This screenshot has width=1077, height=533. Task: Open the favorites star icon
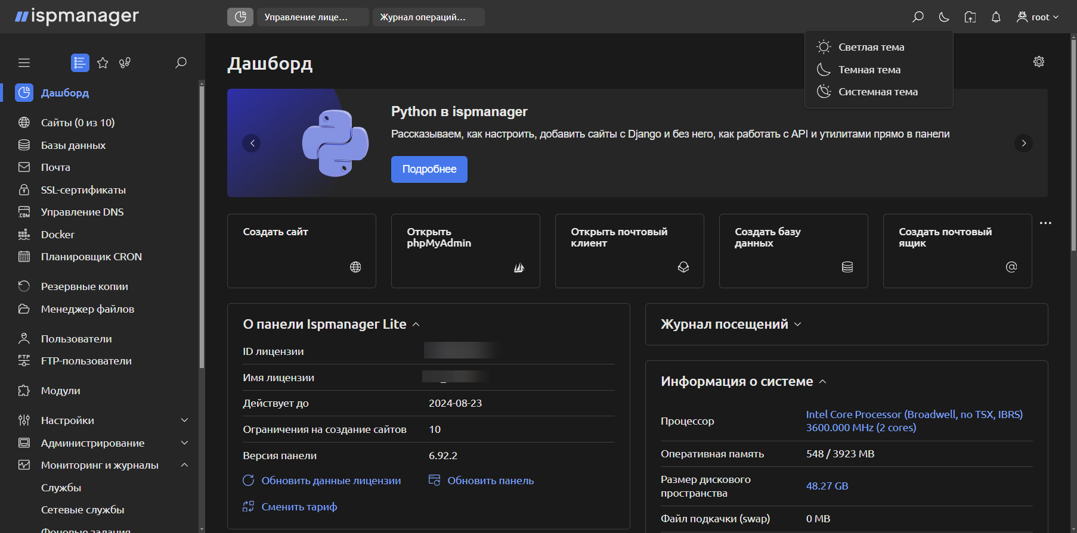tap(103, 63)
